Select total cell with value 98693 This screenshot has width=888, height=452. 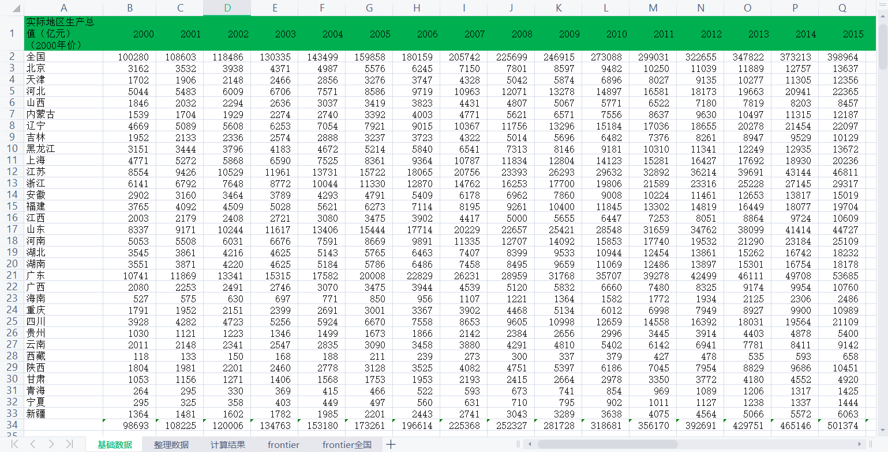pyautogui.click(x=130, y=425)
